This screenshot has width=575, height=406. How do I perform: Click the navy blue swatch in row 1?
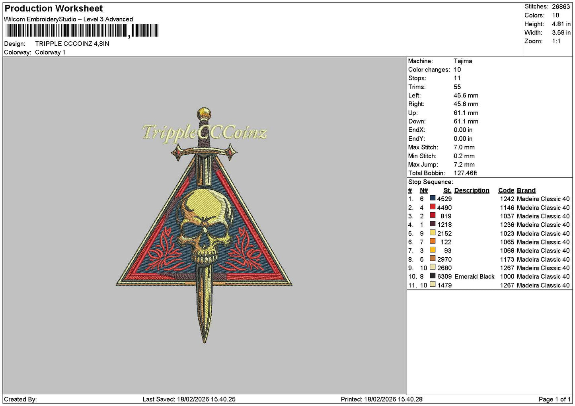(433, 198)
